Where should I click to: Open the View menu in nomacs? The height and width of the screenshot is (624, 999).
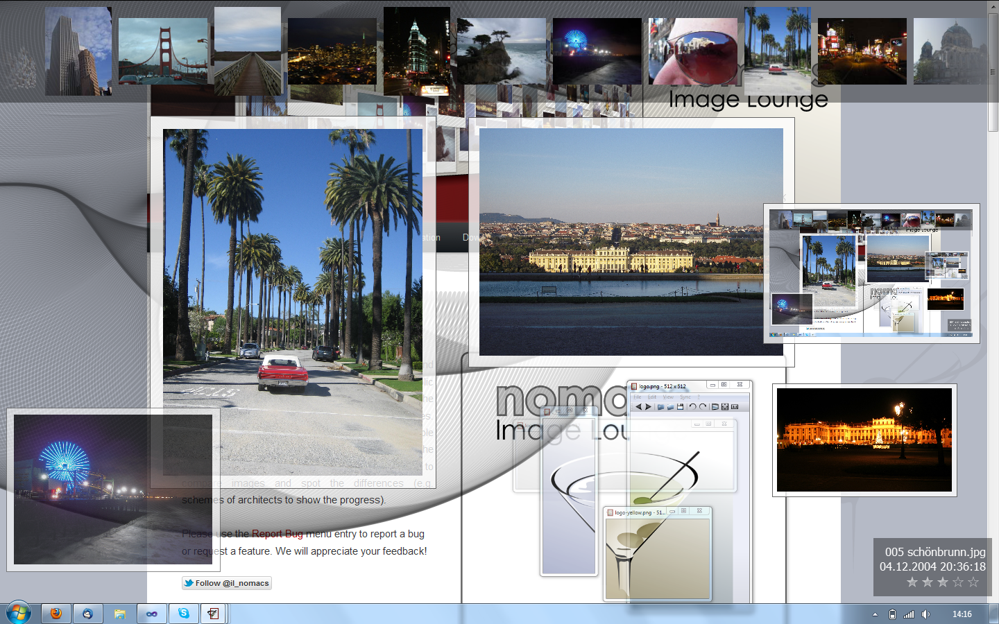click(x=668, y=397)
